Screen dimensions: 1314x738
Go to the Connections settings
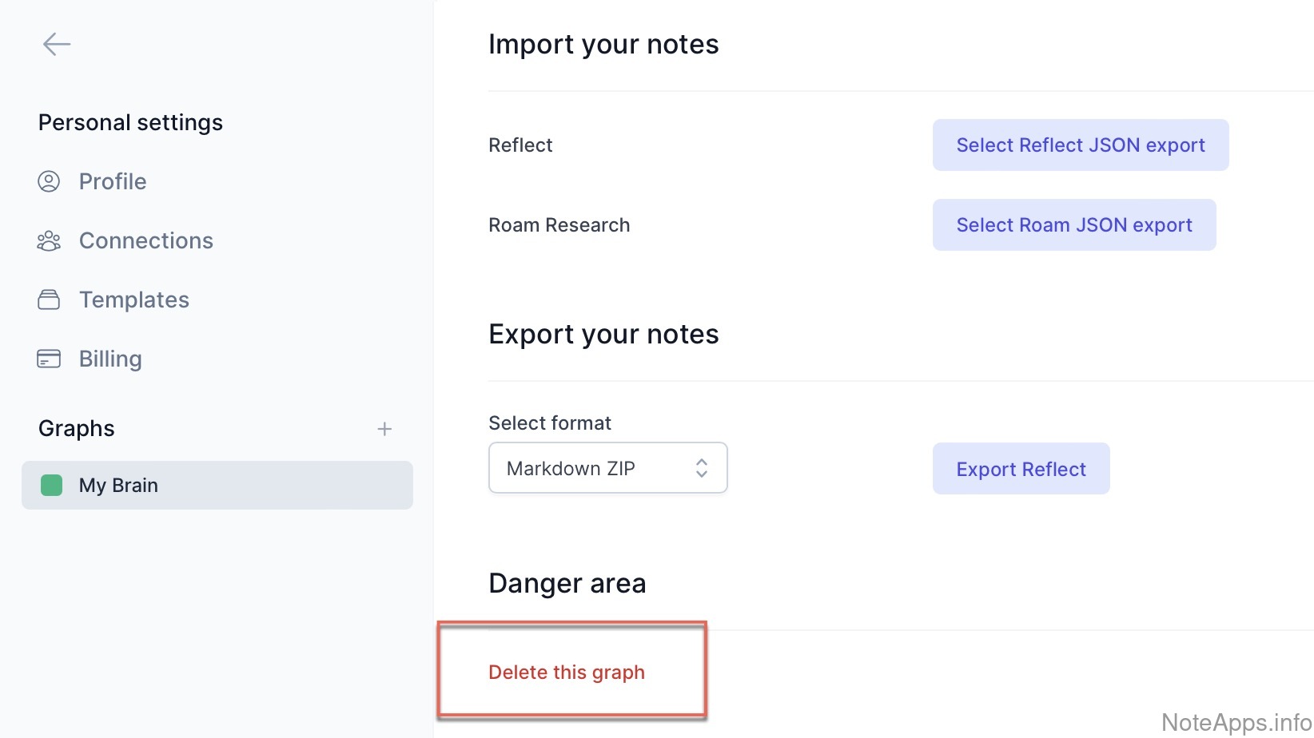point(145,241)
